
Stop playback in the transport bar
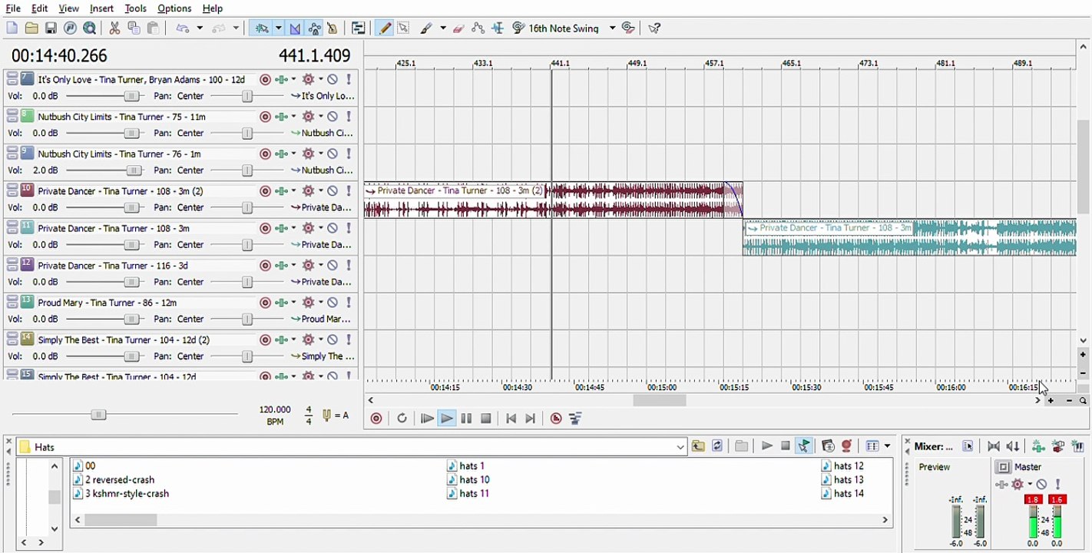[x=485, y=419]
